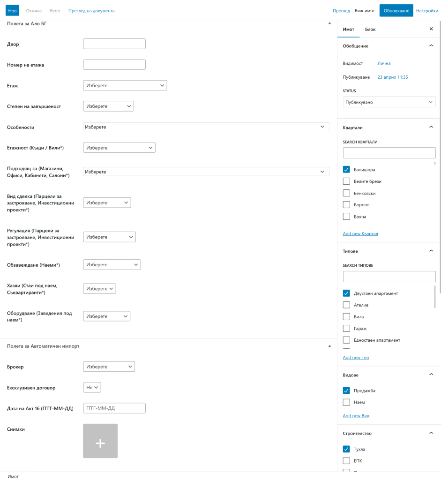Check the Наем checkbox
This screenshot has height=480, width=441.
tap(347, 402)
